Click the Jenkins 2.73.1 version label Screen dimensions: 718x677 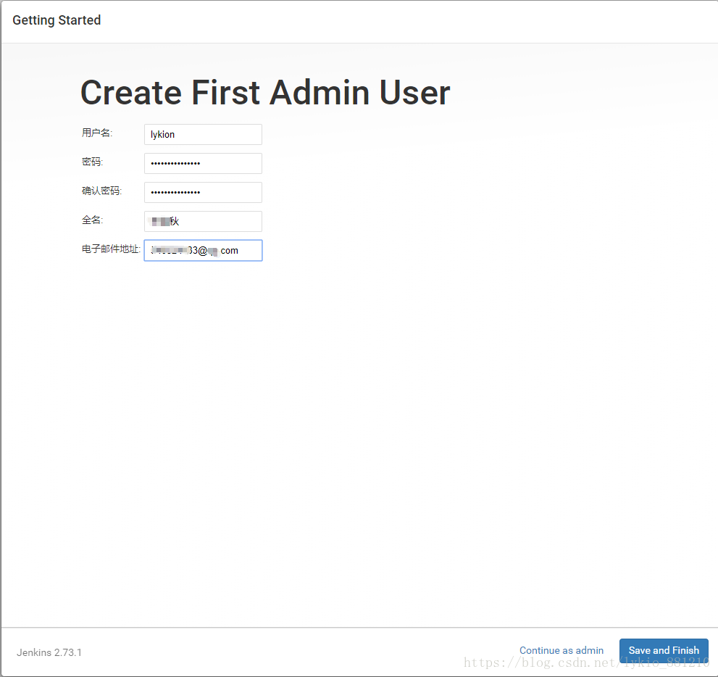click(49, 652)
